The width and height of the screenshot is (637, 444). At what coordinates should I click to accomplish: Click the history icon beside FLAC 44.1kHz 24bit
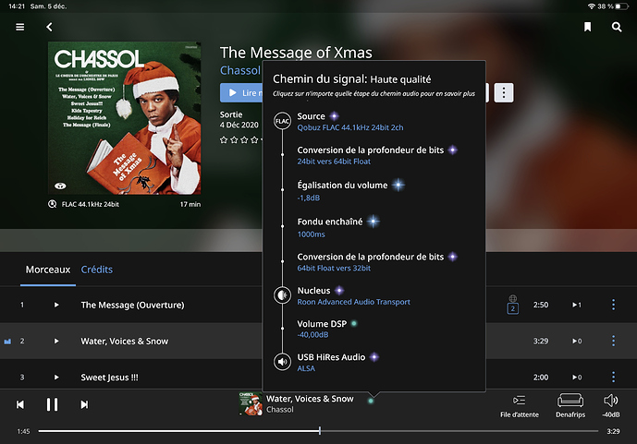tap(52, 204)
